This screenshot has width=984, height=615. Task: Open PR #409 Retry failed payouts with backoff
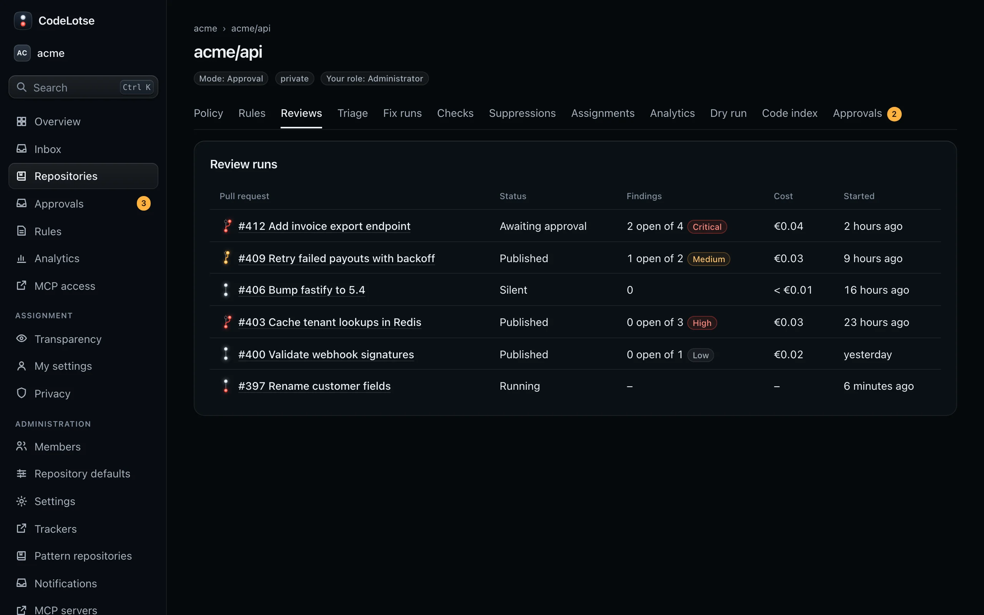click(336, 258)
